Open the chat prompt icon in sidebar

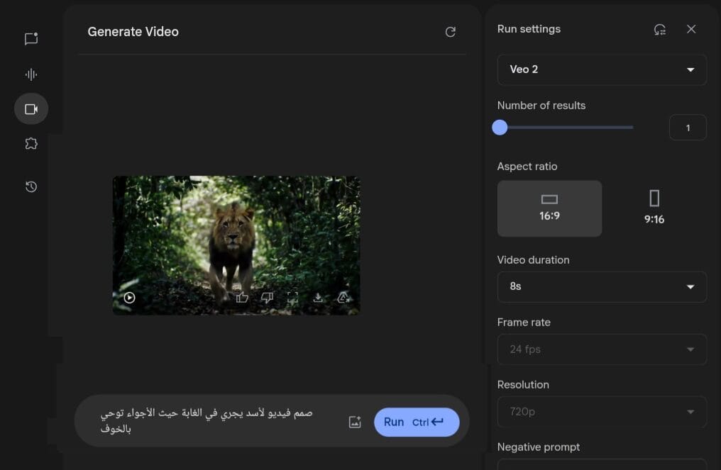tap(31, 39)
